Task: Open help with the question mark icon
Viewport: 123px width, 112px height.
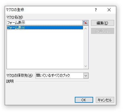Action: (96, 10)
